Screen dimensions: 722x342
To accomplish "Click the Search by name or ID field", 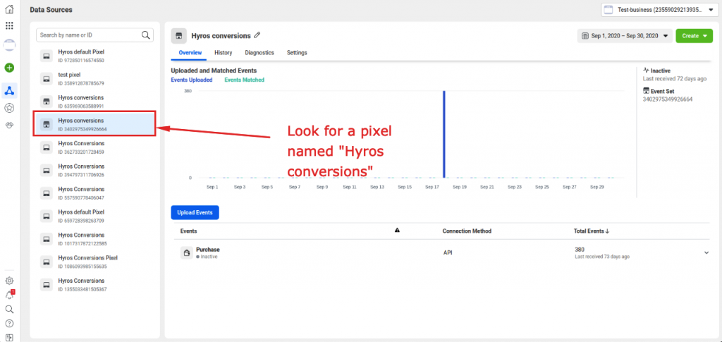I will 95,35.
